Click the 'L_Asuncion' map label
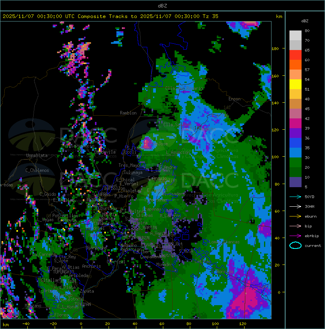This screenshot has width=325, height=329. tap(178, 152)
